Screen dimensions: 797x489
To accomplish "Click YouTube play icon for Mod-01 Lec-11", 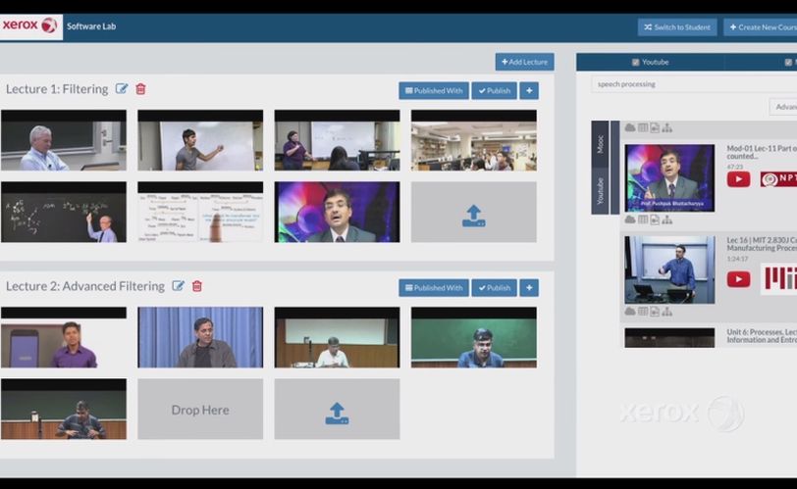I will pyautogui.click(x=738, y=179).
